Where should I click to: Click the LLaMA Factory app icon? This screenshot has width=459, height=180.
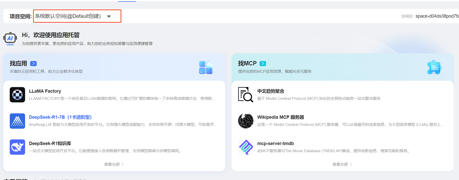[x=17, y=95]
